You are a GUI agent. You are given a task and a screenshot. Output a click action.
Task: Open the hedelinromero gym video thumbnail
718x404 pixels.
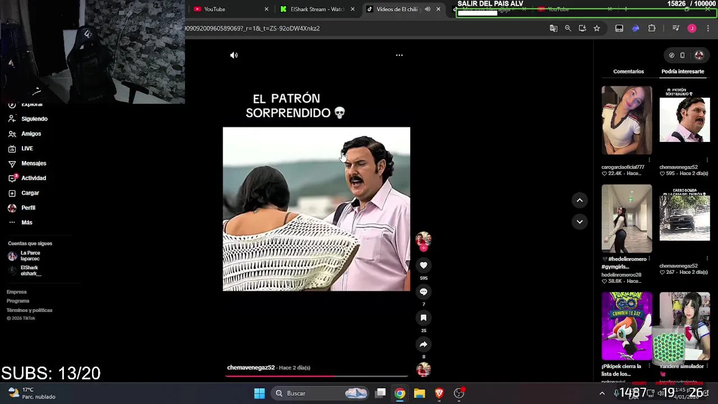pyautogui.click(x=627, y=218)
